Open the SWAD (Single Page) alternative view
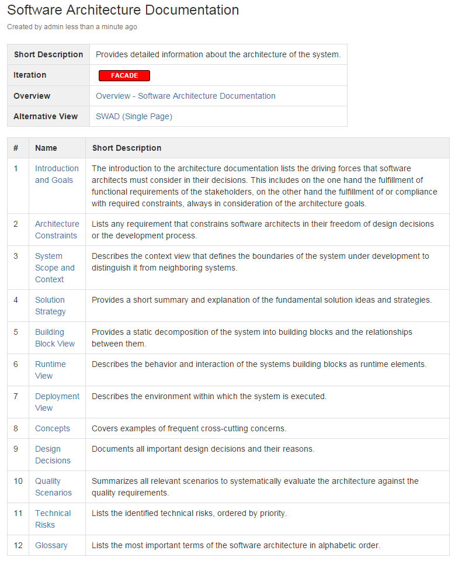Viewport: 455px width, 561px height. coord(134,116)
